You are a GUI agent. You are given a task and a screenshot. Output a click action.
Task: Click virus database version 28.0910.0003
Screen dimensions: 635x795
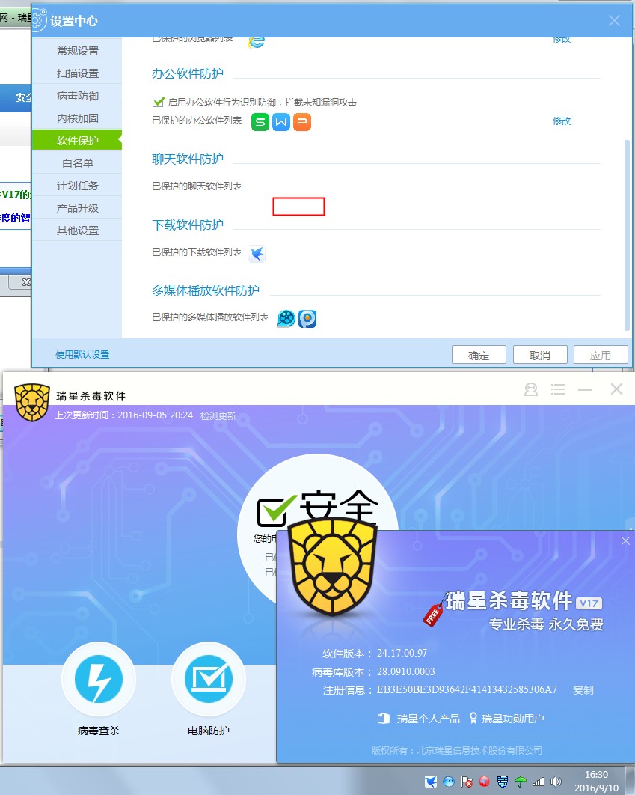coord(406,671)
